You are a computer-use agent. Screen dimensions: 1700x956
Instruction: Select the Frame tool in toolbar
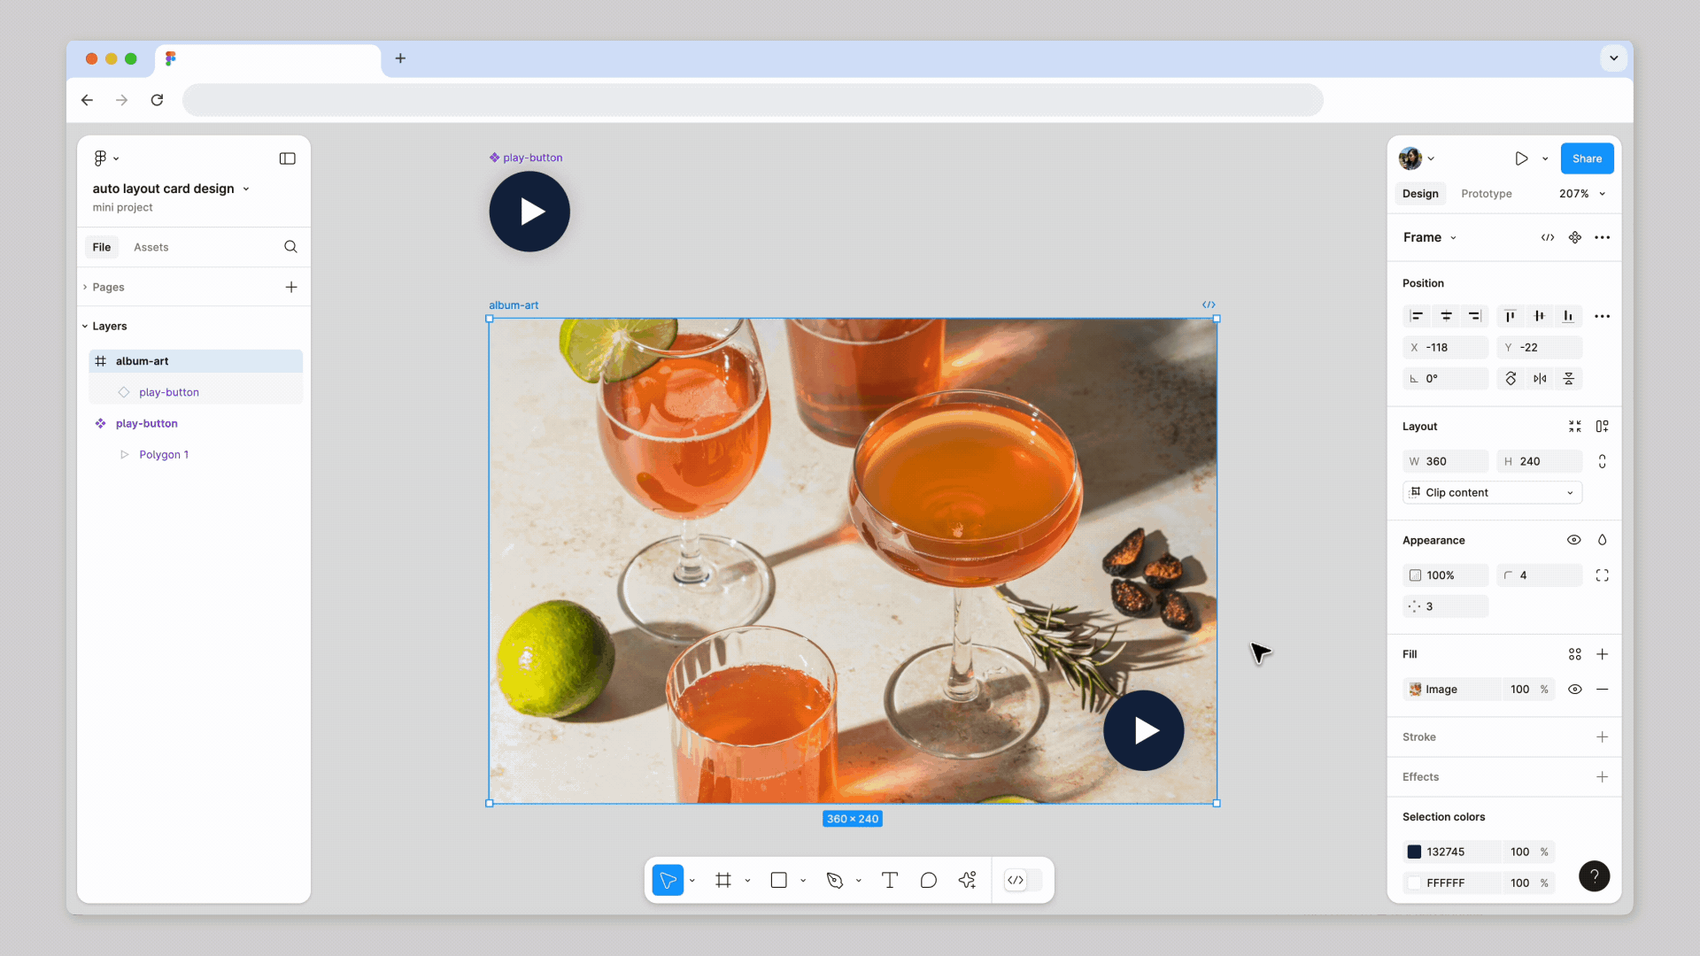coord(723,880)
